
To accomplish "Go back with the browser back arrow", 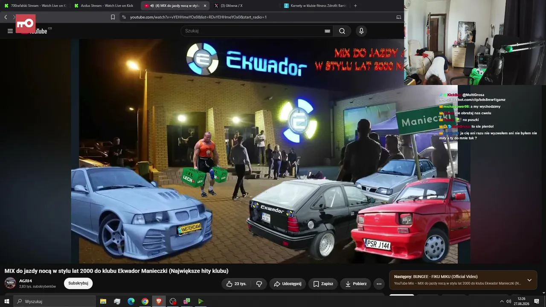I will [x=6, y=17].
